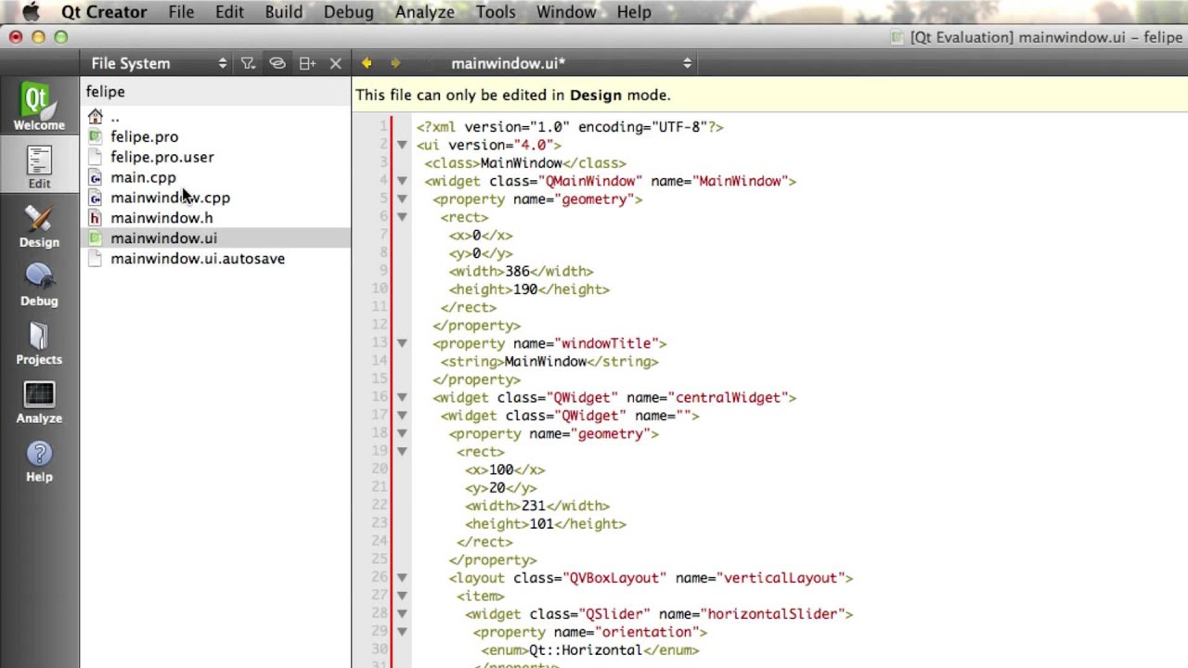Open the File System view dropdown
The height and width of the screenshot is (668, 1188).
tap(158, 63)
